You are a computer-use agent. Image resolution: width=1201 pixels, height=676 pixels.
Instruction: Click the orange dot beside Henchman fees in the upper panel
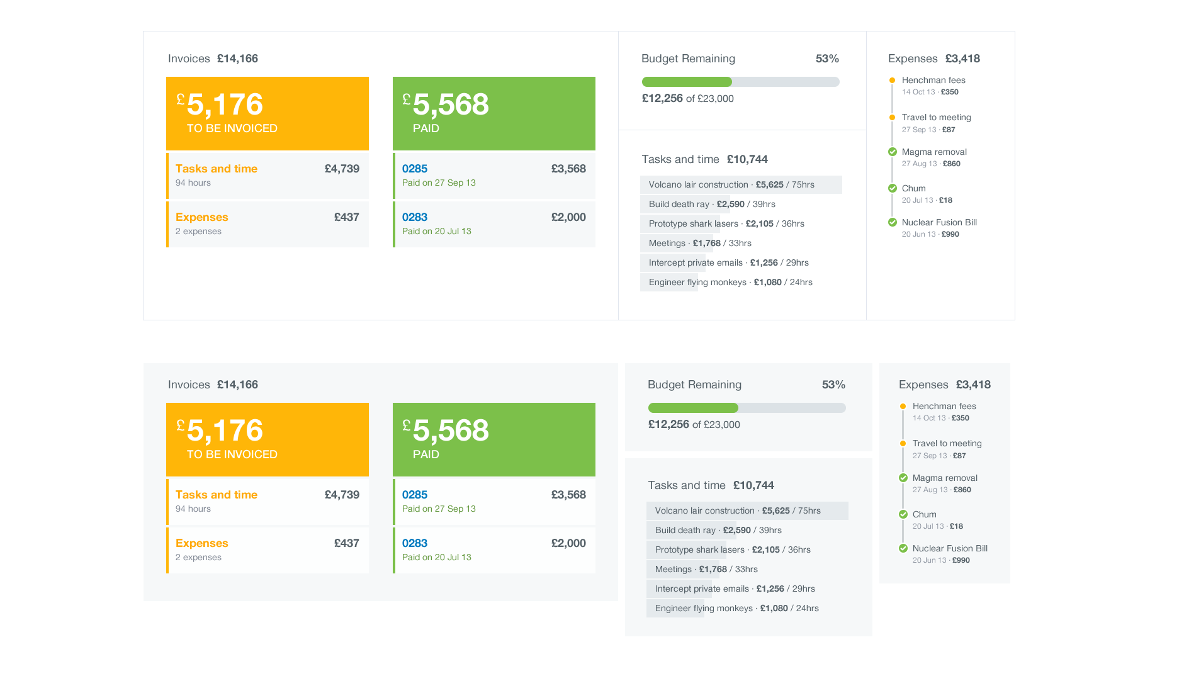point(892,80)
